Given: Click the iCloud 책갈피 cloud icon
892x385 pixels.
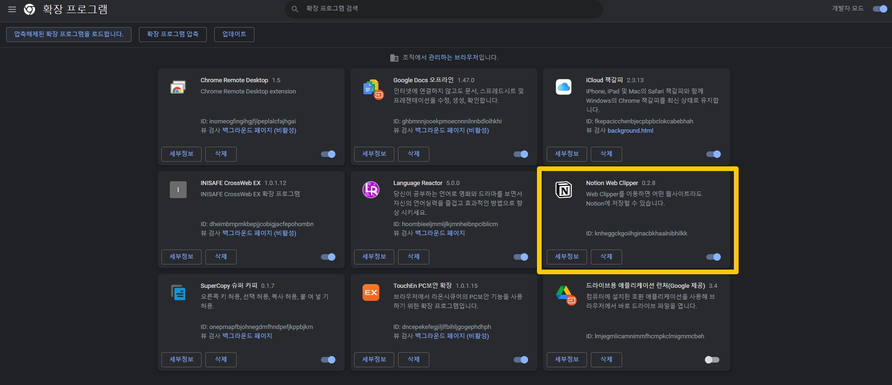Looking at the screenshot, I should [x=564, y=87].
